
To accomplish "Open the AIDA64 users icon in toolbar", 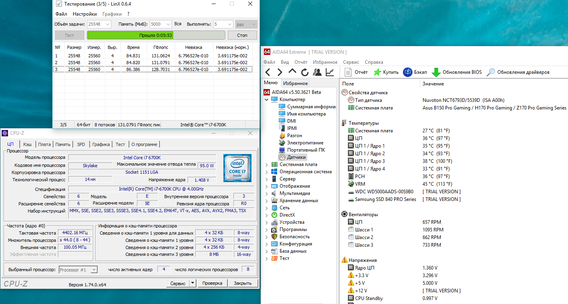I will [317, 72].
